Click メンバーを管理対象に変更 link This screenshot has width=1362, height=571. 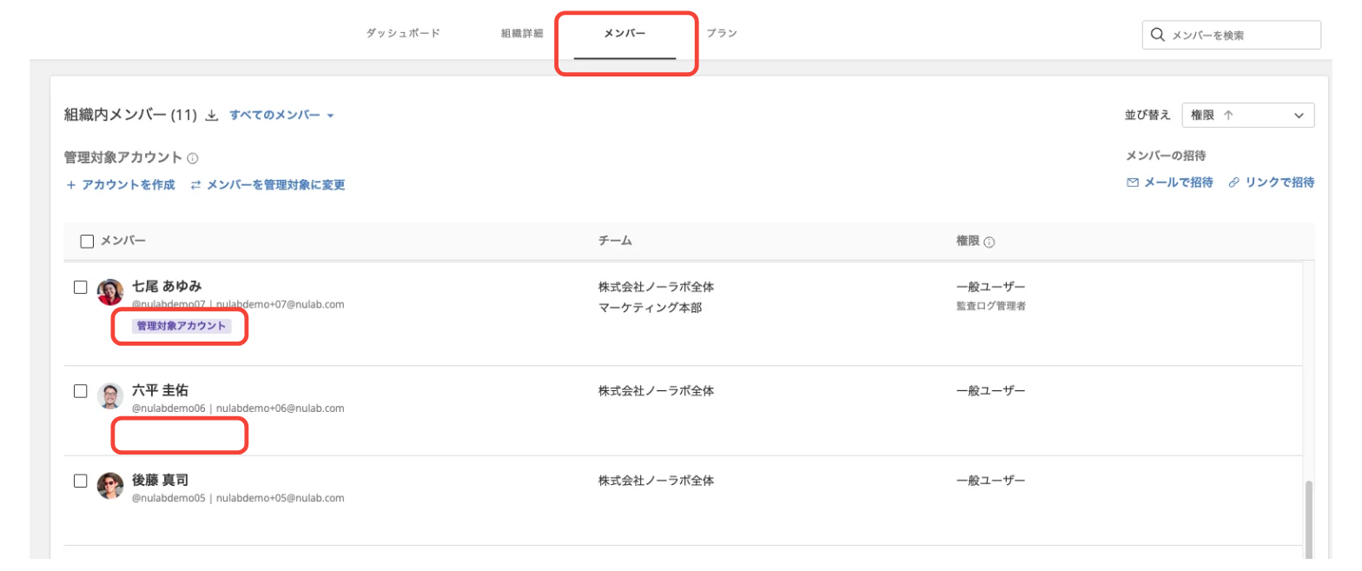(x=268, y=184)
